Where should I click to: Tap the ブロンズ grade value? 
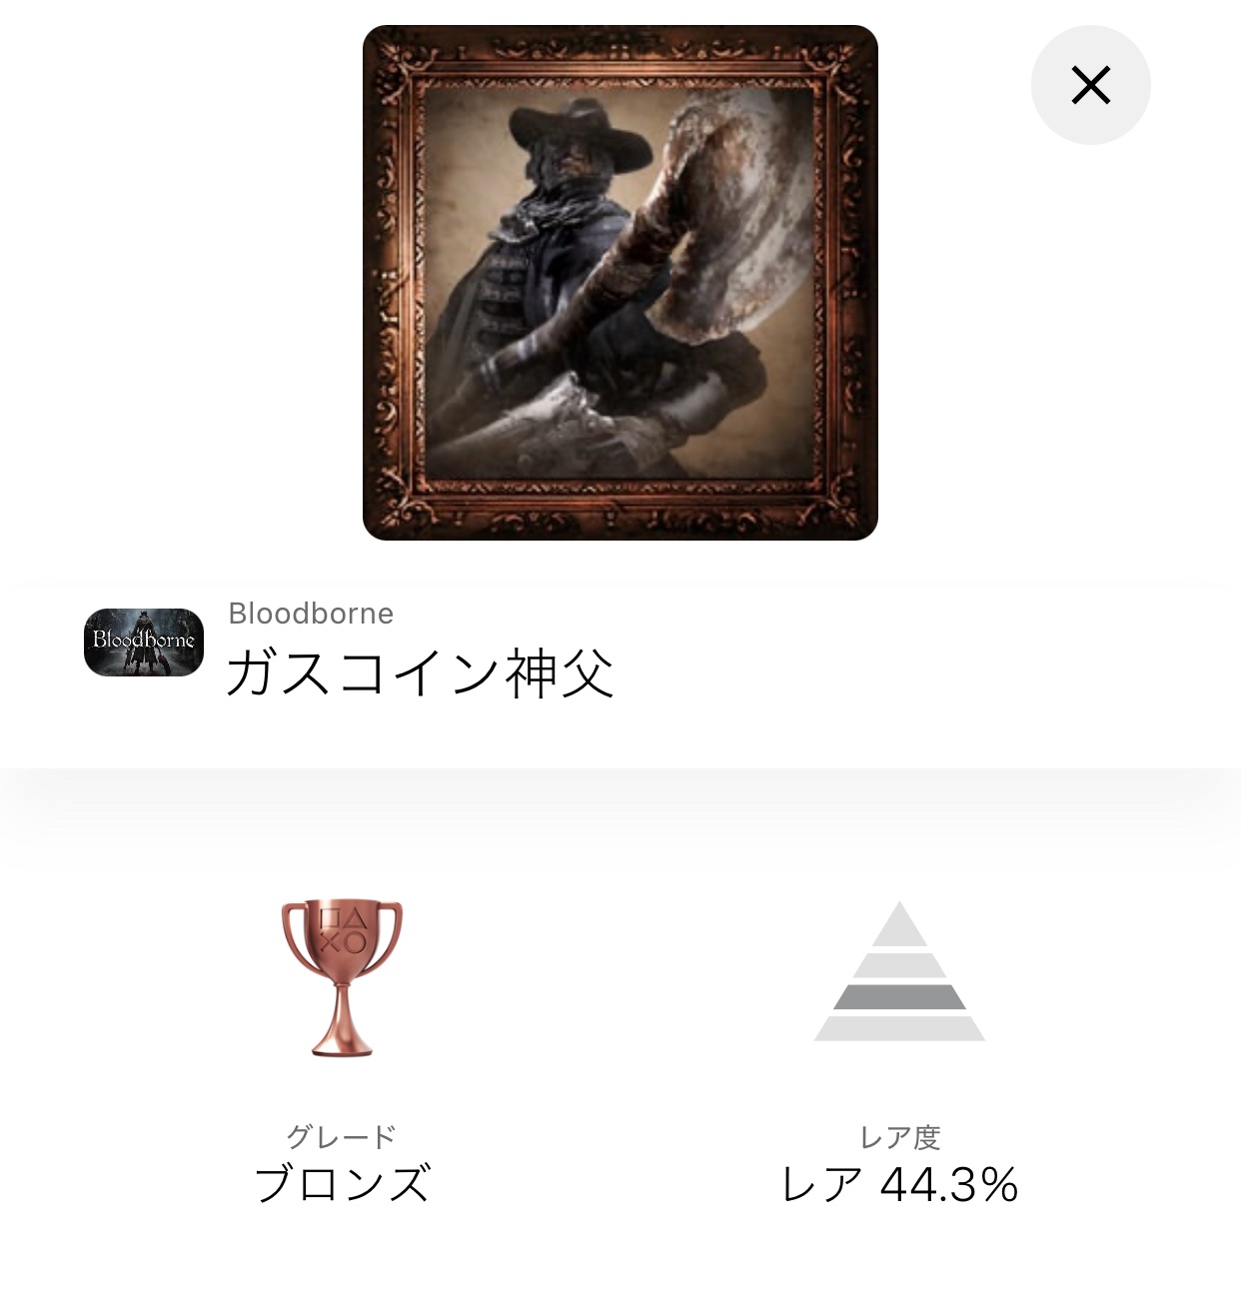click(342, 1184)
